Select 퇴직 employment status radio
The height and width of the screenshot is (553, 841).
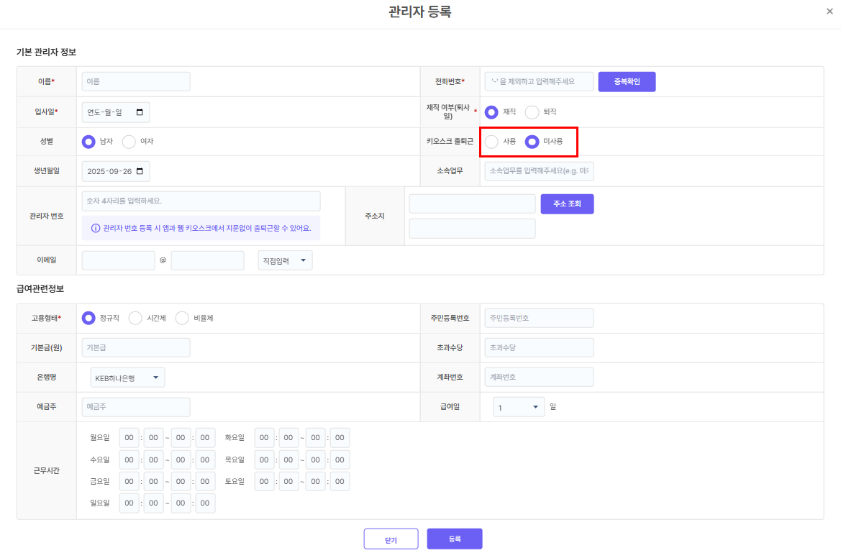coord(532,112)
